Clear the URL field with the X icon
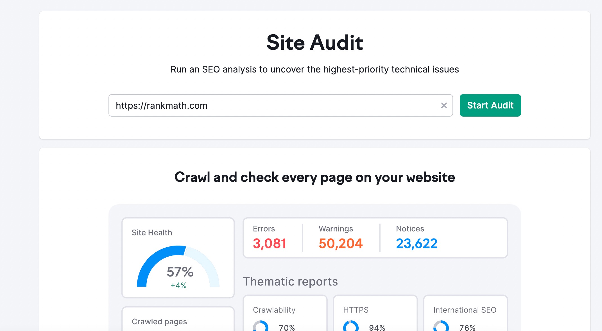Screen dimensions: 602x331 [x=444, y=105]
